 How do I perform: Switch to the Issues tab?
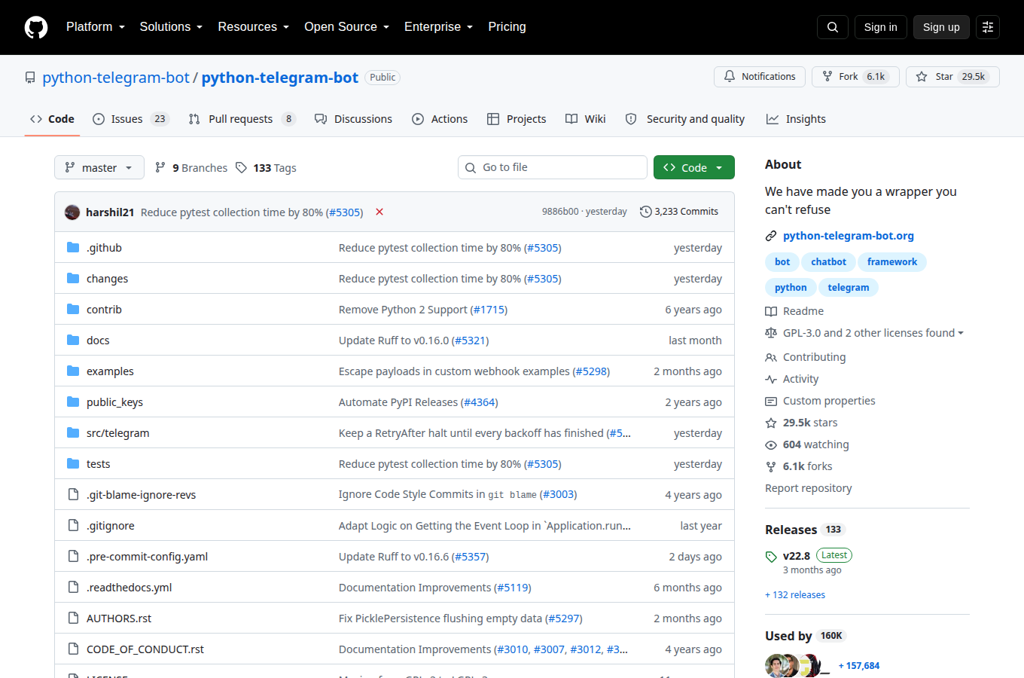coord(131,119)
